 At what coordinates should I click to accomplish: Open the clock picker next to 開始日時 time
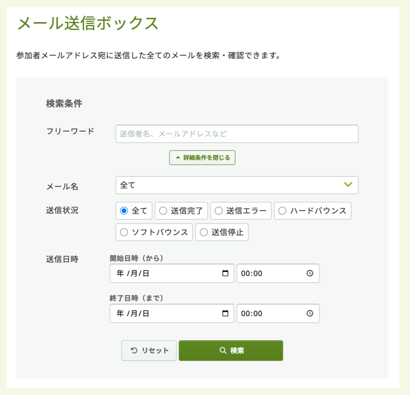click(310, 273)
